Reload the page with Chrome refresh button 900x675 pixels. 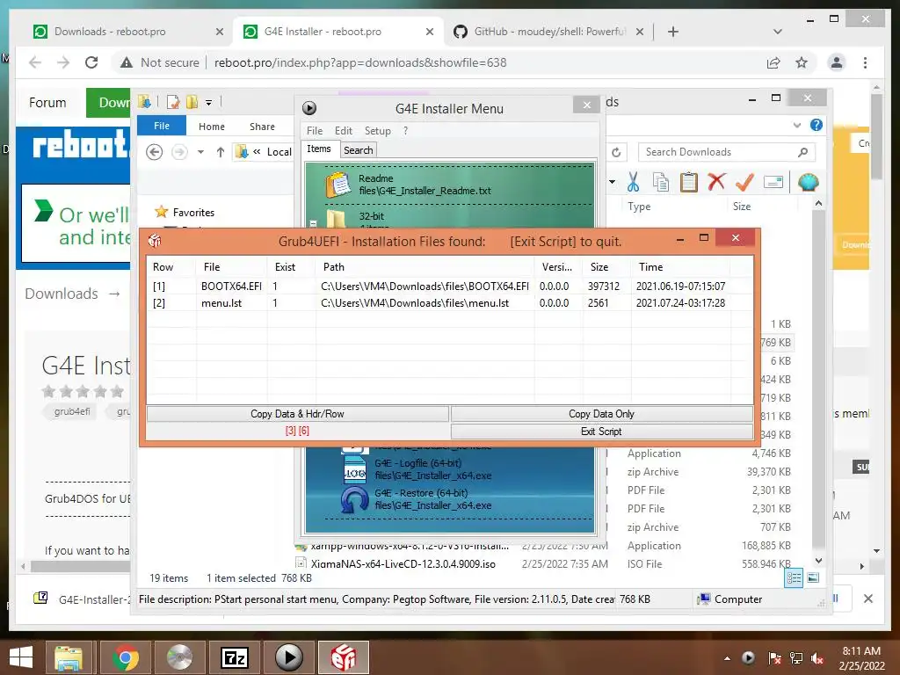coord(91,62)
